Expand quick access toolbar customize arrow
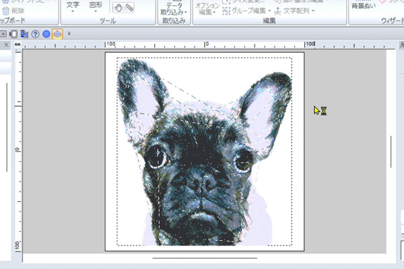 tap(69, 34)
